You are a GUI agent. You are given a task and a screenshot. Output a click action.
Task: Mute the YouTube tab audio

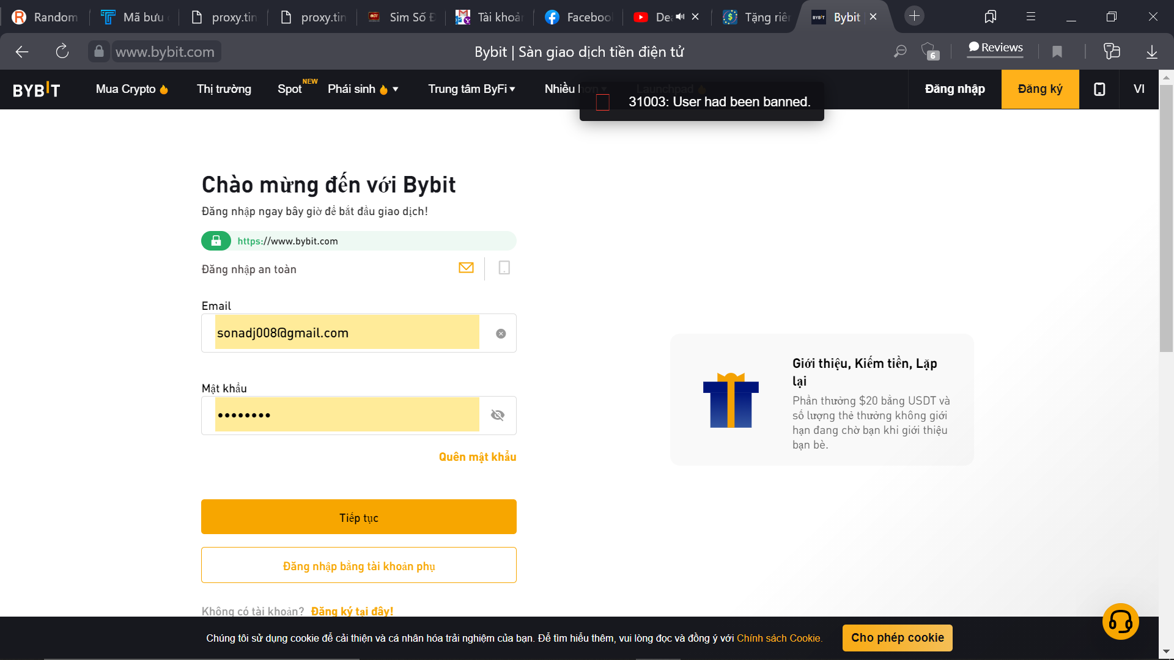click(680, 17)
